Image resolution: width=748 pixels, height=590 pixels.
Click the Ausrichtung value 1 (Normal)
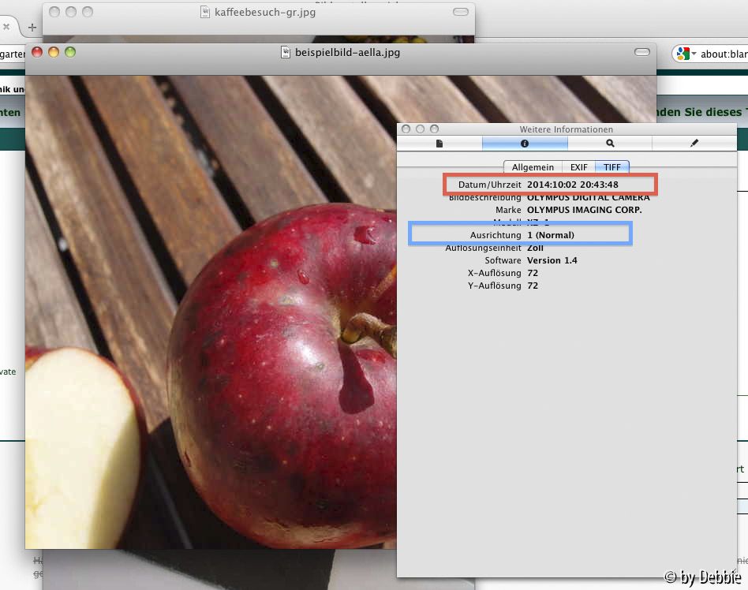coord(551,235)
